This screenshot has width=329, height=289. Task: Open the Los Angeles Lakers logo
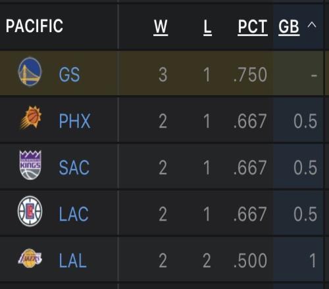(x=30, y=258)
